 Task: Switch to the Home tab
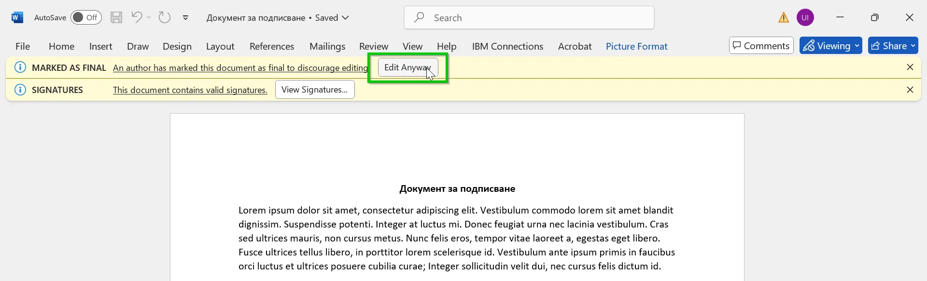pyautogui.click(x=62, y=46)
